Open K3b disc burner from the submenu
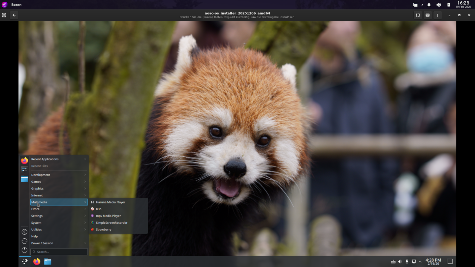The image size is (475, 267). 98,209
